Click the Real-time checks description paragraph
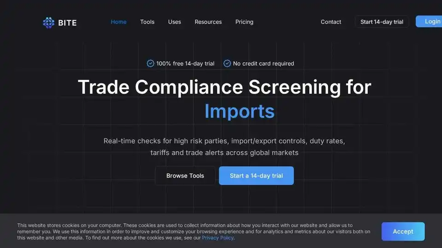The image size is (442, 248). tap(224, 147)
